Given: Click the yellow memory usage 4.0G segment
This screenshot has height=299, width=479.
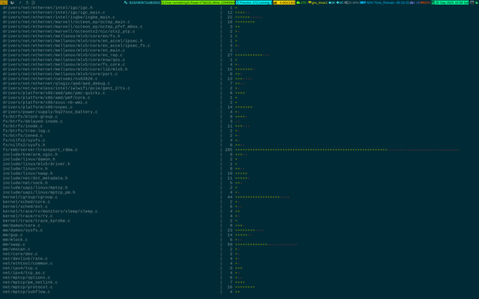Looking at the screenshot, I should click(284, 2).
